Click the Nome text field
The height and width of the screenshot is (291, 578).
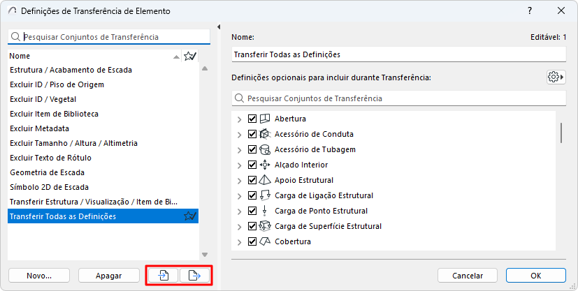[x=397, y=54]
